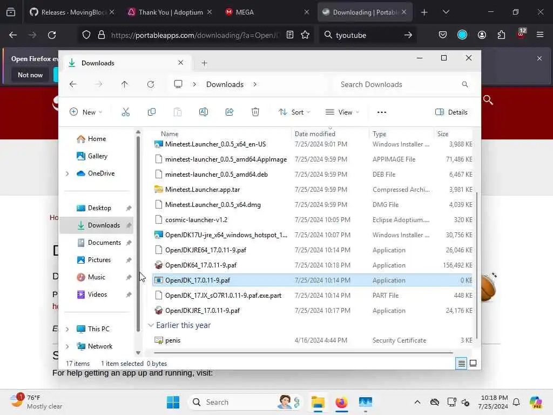Screen dimensions: 553x415
Task: Open Windows Start menu
Action: [173, 402]
